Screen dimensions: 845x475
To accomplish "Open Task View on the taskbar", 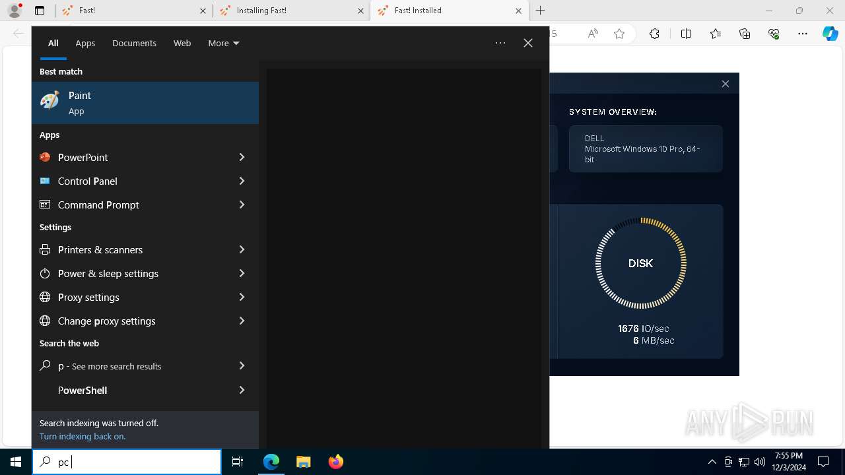I will [238, 462].
